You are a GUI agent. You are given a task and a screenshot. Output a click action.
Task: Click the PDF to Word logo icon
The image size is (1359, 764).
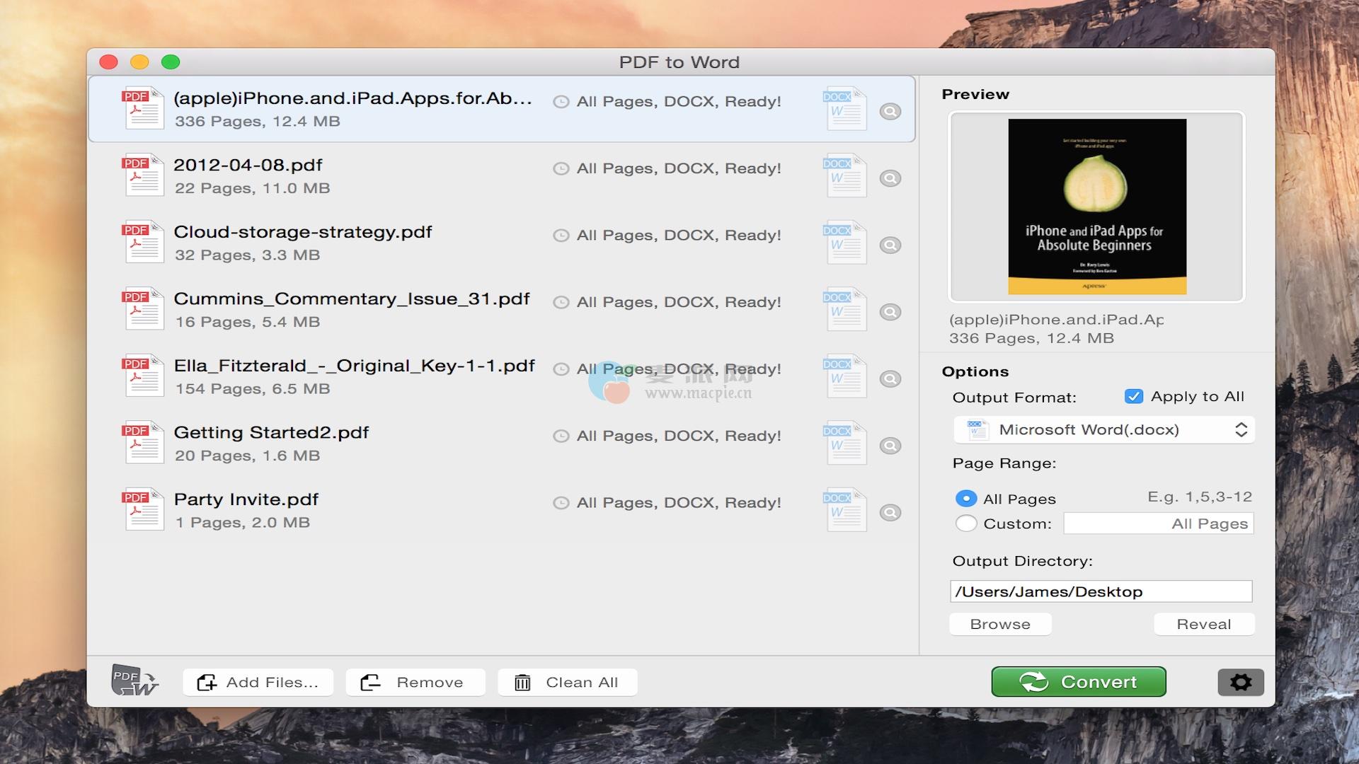pos(134,681)
